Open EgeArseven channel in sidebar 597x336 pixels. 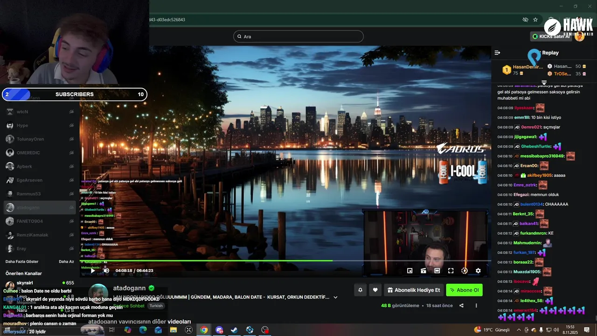click(x=40, y=180)
